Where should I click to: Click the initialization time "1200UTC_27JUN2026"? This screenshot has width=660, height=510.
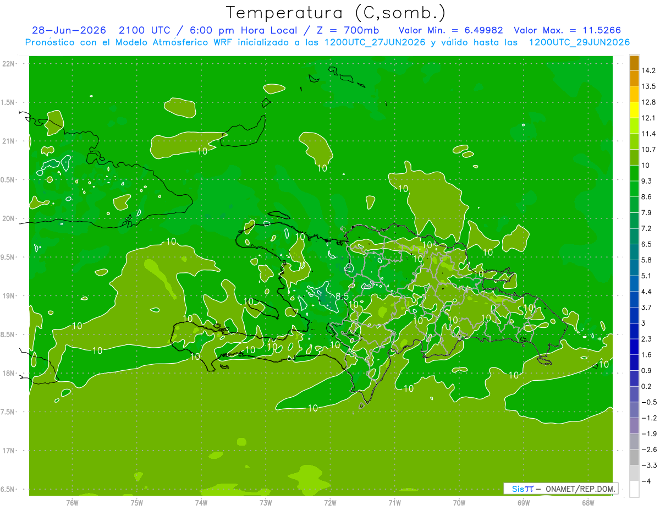pyautogui.click(x=375, y=42)
